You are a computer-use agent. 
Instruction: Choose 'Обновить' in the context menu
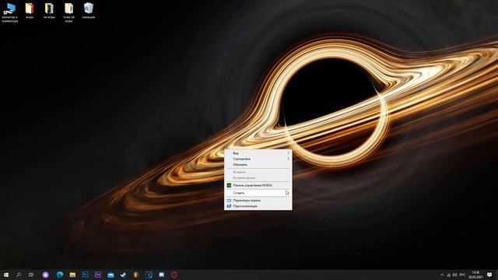[258, 165]
